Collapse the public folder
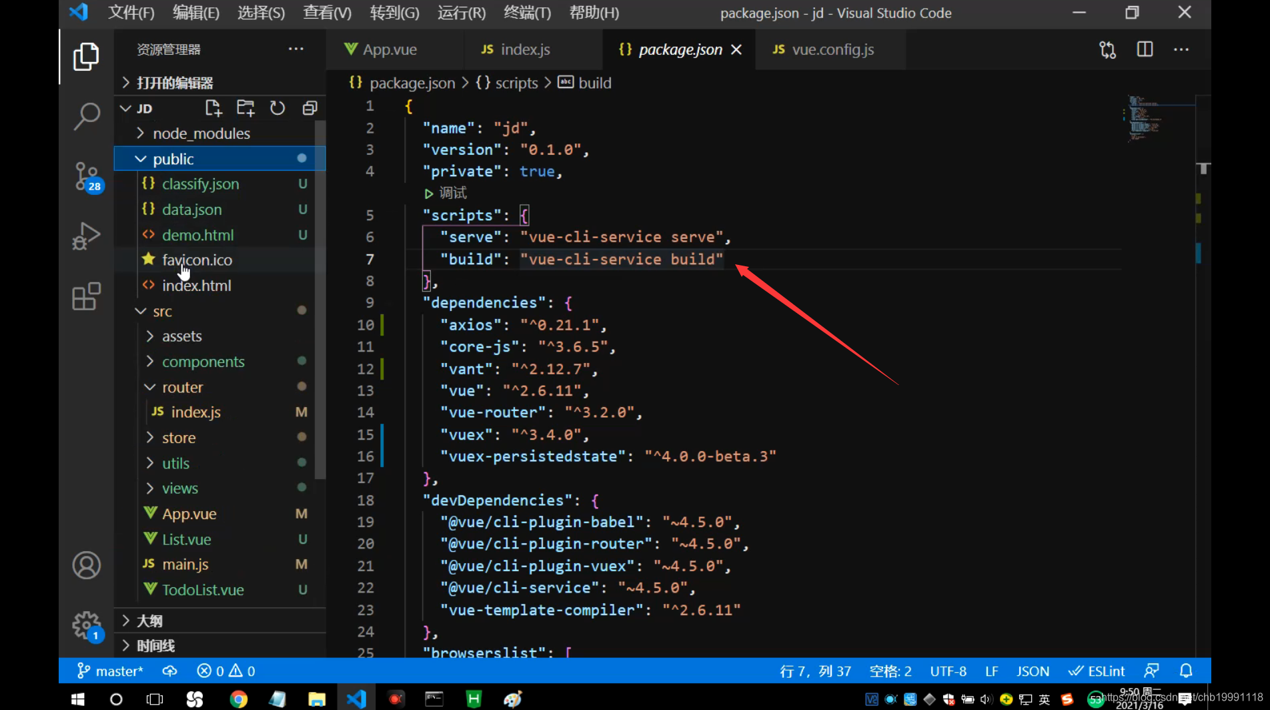The image size is (1270, 710). click(x=220, y=159)
